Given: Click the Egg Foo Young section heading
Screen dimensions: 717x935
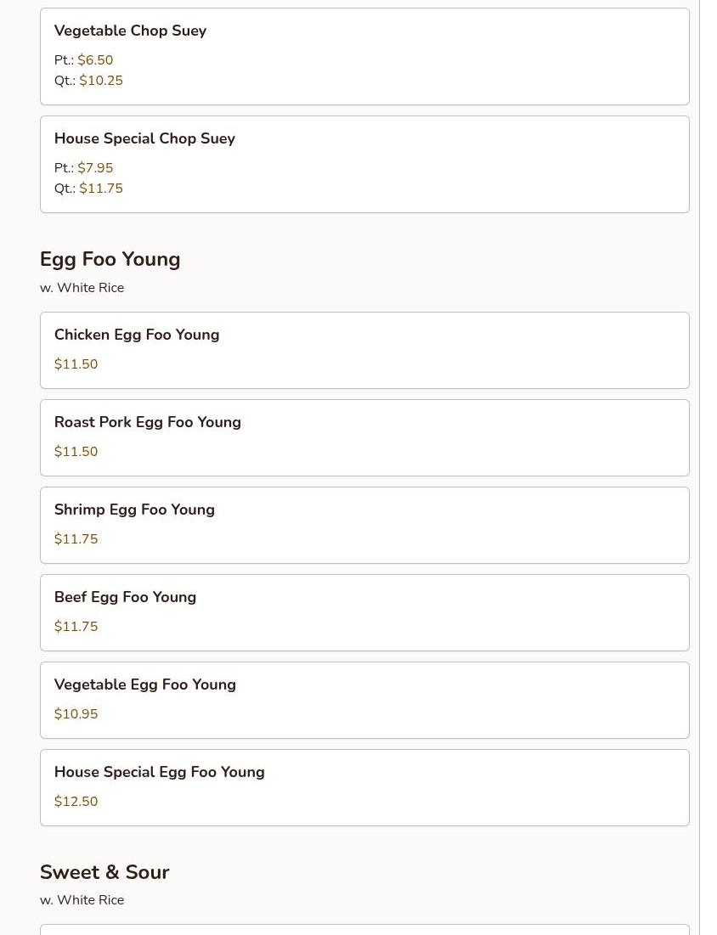Looking at the screenshot, I should tap(110, 259).
